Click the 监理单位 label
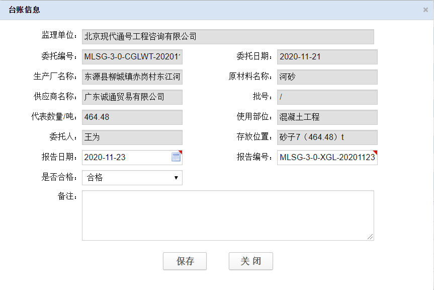This screenshot has height=290, width=434. (59, 35)
